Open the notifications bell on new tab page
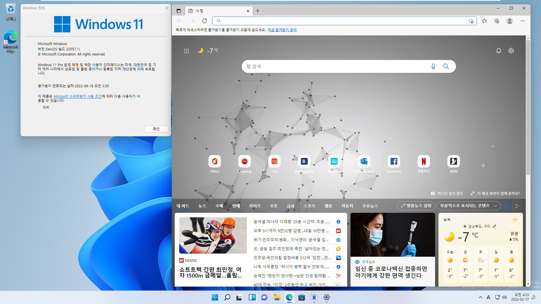Screen dimensions: 541x304 (498, 51)
